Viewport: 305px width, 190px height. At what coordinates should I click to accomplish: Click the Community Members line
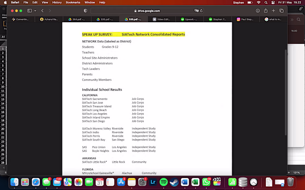coord(97,80)
